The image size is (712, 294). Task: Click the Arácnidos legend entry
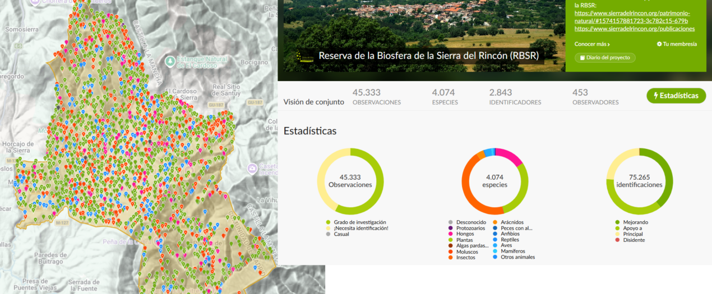point(508,222)
